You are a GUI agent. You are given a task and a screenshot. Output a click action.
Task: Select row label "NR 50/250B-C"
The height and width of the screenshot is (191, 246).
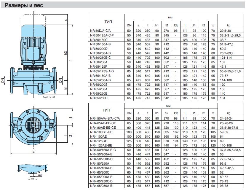tap(100, 58)
